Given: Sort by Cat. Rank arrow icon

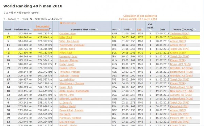Looking at the screenshot, I should [150, 30].
